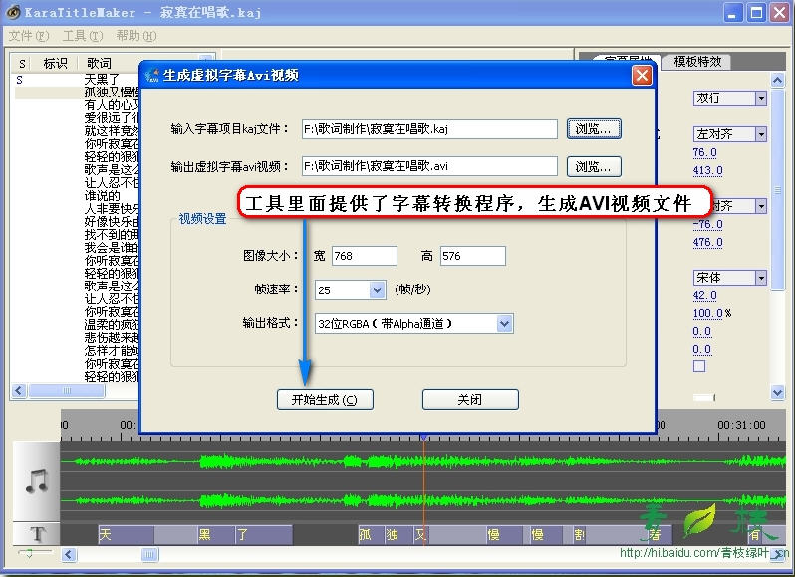Viewport: 795px width, 577px height.
Task: Click the 关闭 button
Action: coord(470,399)
